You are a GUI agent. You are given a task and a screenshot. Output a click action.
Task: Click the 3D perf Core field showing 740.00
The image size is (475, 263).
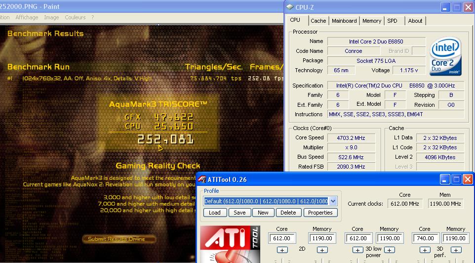[x=426, y=238]
